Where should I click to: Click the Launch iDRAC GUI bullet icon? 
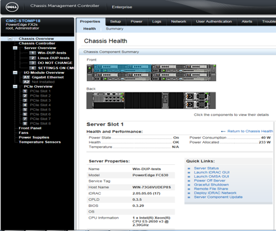tap(189, 173)
